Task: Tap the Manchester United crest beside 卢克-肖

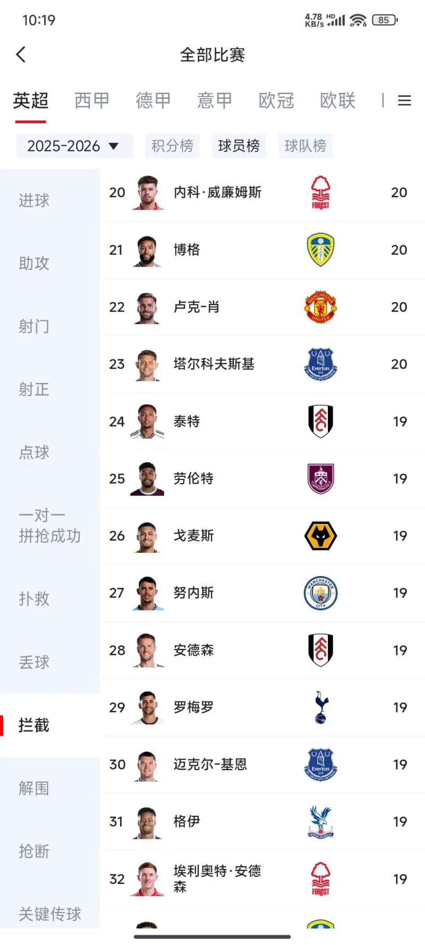Action: (320, 307)
